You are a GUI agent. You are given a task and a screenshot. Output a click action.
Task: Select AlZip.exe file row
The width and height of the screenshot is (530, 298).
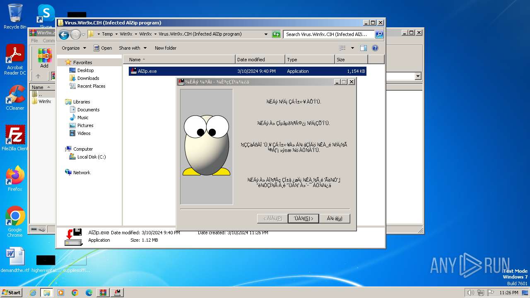(x=248, y=71)
